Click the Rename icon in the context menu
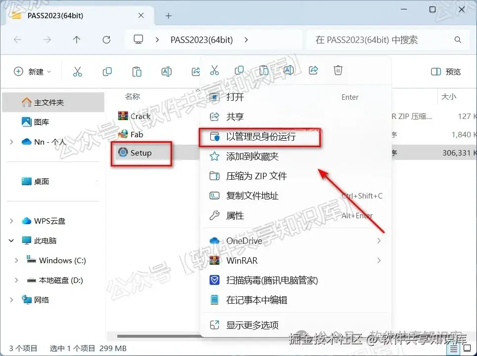Screen dimensions: 477x356 tap(289, 70)
